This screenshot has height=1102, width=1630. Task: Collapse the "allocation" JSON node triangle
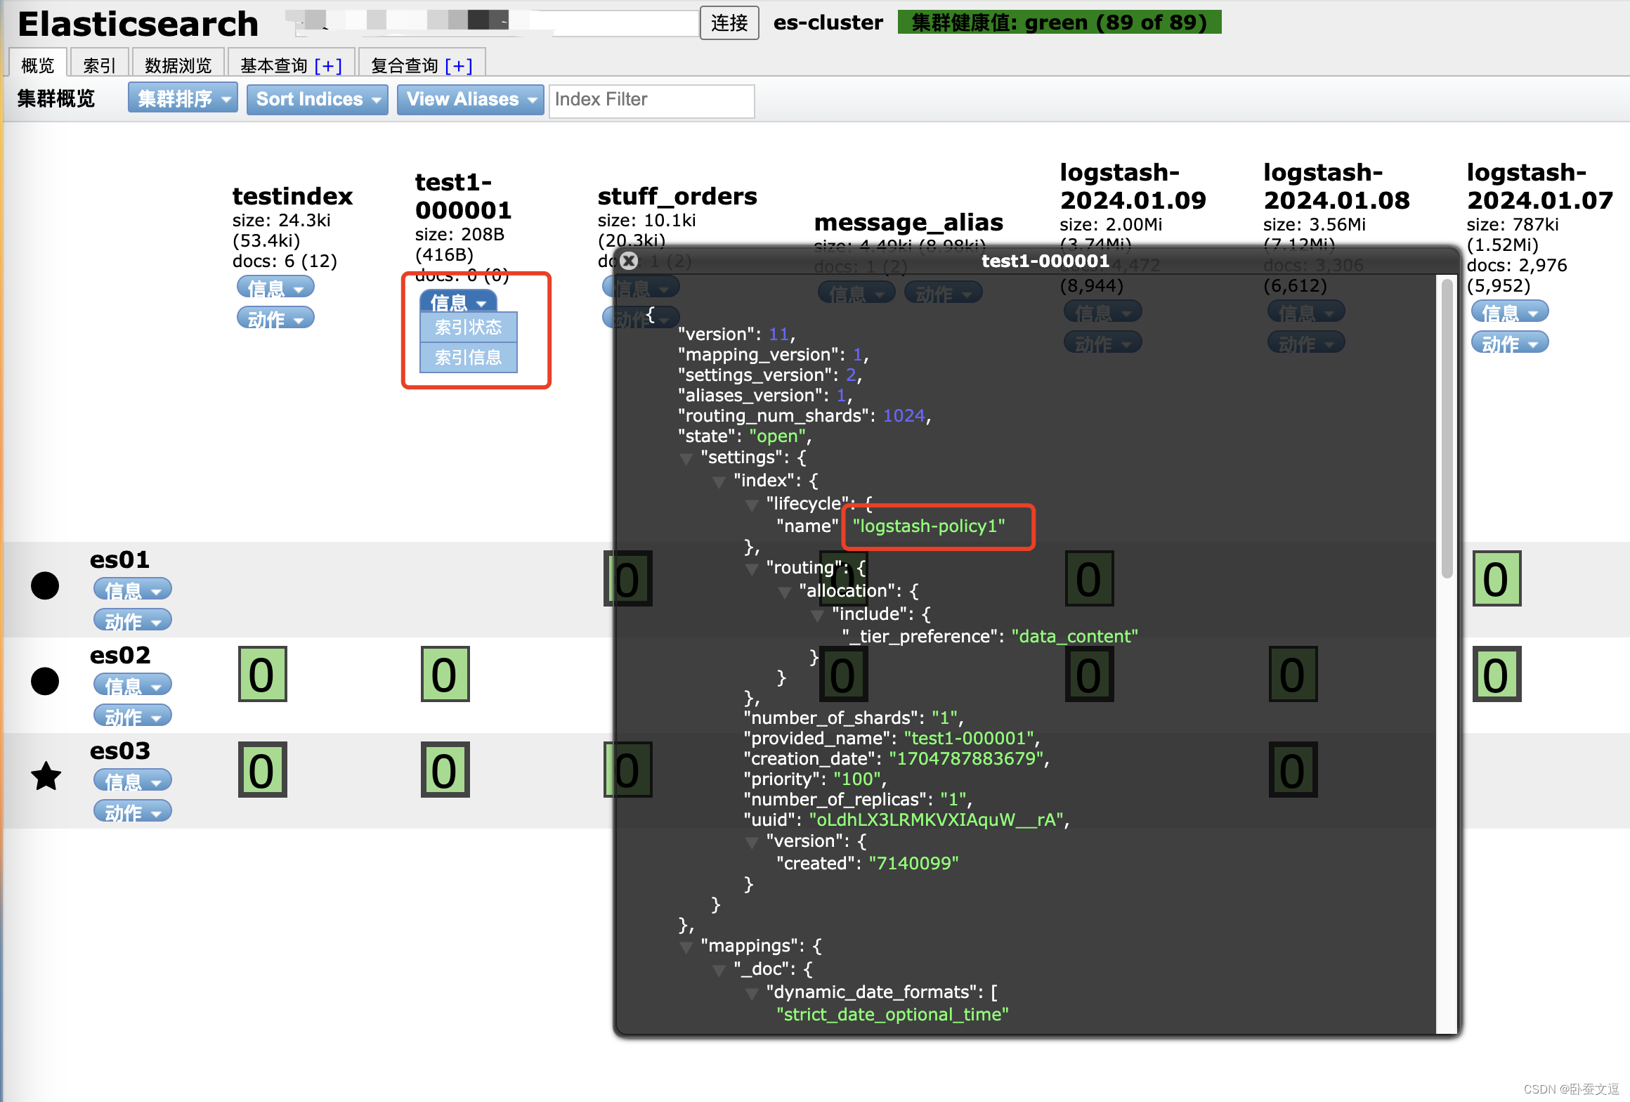(x=785, y=592)
